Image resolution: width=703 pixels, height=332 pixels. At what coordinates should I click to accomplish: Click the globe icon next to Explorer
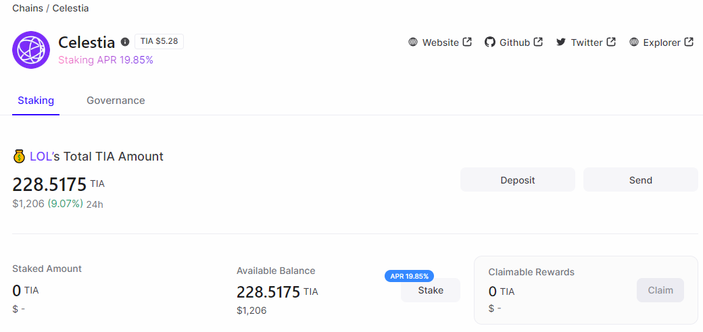pos(633,42)
